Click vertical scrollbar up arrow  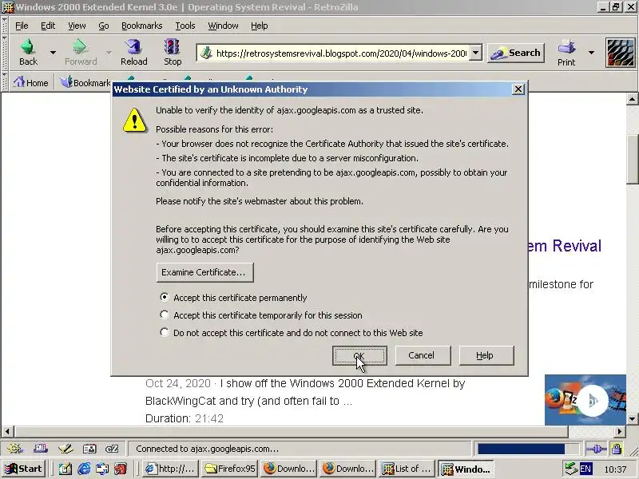click(632, 98)
